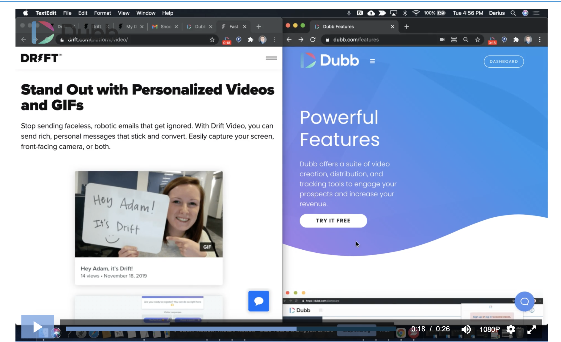The width and height of the screenshot is (561, 342).
Task: Open Extensions puzzle icon in Drift window
Action: (250, 39)
